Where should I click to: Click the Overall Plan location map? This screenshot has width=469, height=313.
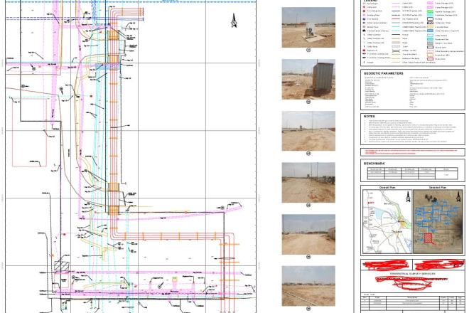click(x=387, y=221)
